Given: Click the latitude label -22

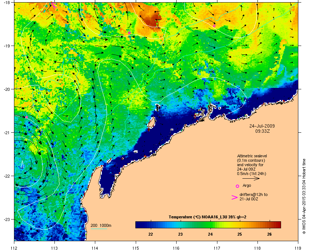Looking at the screenshot, I should (x=7, y=176).
